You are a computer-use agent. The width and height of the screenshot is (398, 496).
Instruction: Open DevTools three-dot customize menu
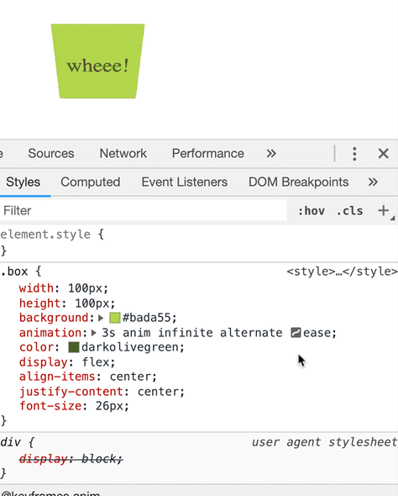[x=354, y=154]
